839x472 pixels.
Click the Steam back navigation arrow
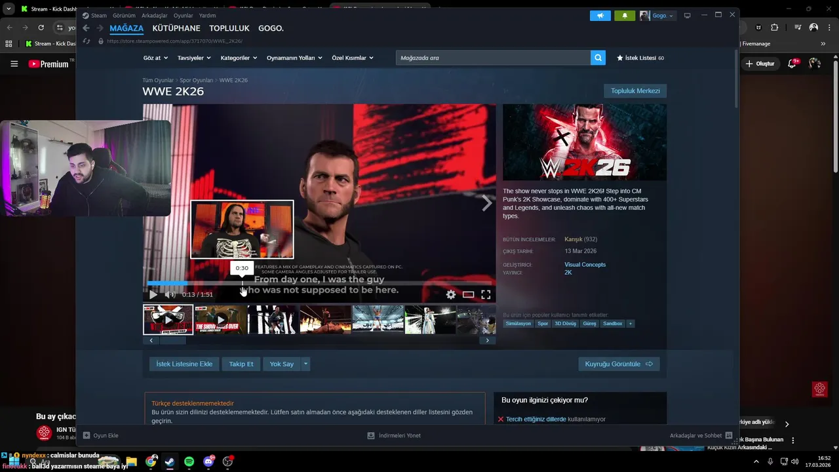coord(86,28)
